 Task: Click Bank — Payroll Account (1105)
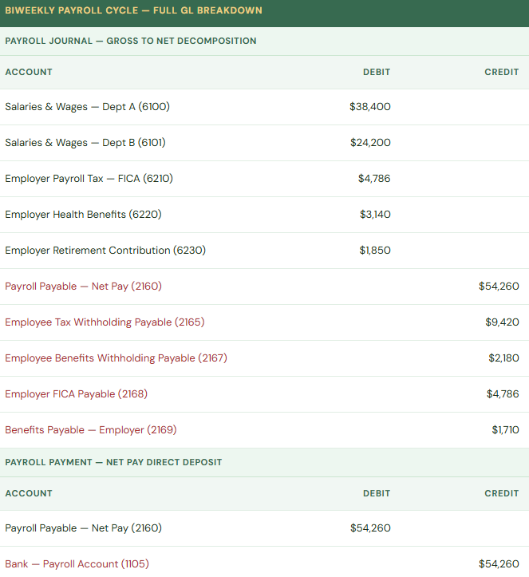point(77,564)
